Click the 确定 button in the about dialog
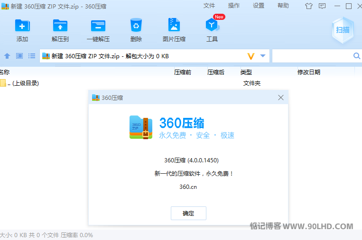Image resolution: width=362 pixels, height=240 pixels. tap(188, 213)
